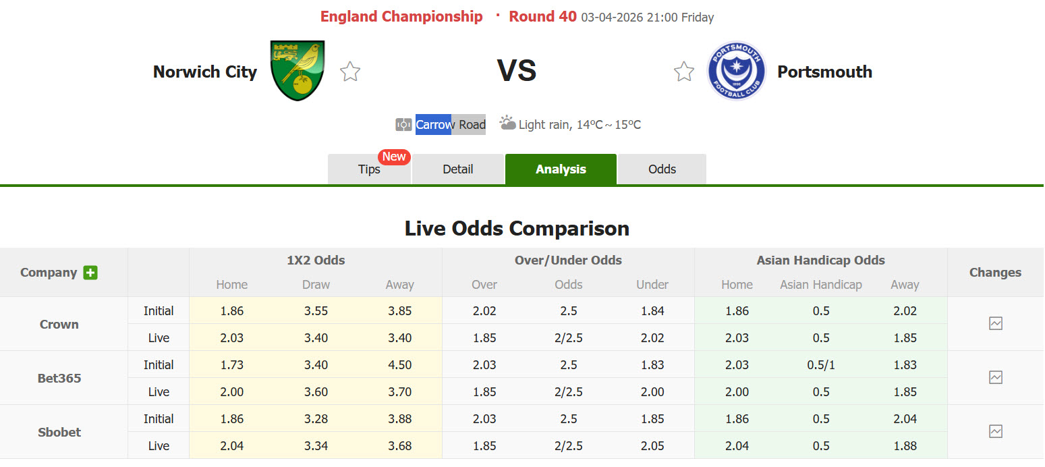Viewport: 1045px width, 467px height.
Task: Click the Norwich City team name
Action: pos(205,72)
